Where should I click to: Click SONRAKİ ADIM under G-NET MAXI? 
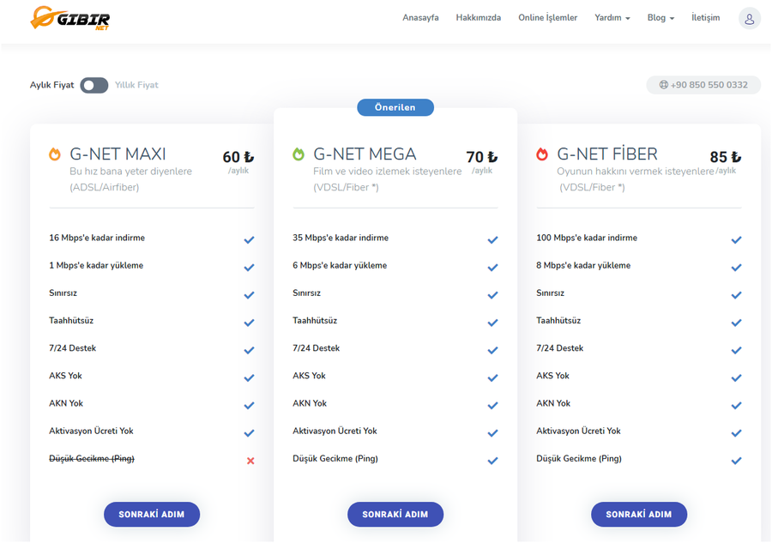tap(152, 515)
